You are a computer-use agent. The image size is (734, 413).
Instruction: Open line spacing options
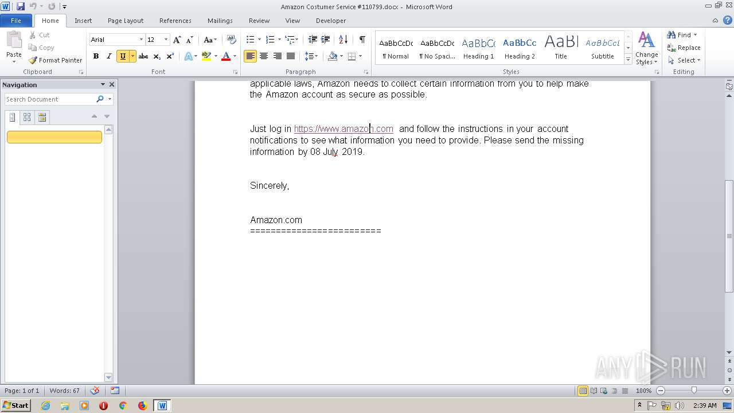311,56
